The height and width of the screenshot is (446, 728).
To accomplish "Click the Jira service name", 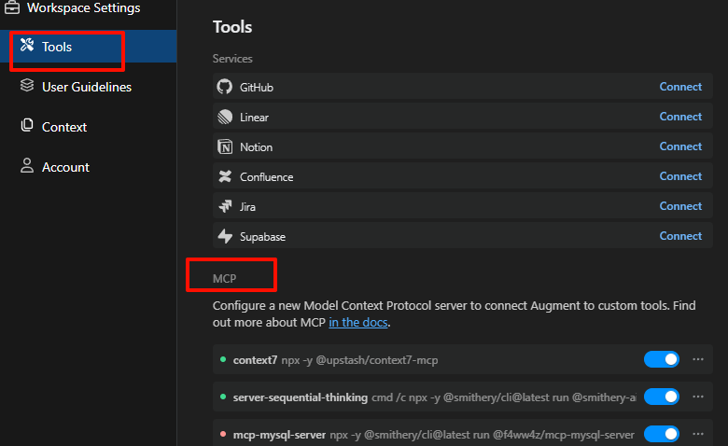I will [247, 207].
